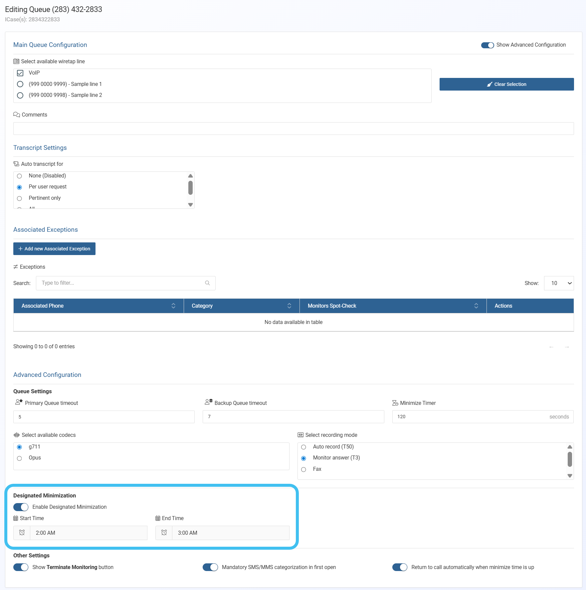Uncheck the VoIP wiretap line checkbox
Viewport: 586px width, 590px height.
click(20, 73)
